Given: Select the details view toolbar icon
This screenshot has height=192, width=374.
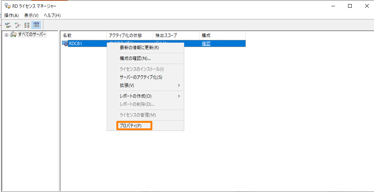Looking at the screenshot, I should pyautogui.click(x=36, y=25).
